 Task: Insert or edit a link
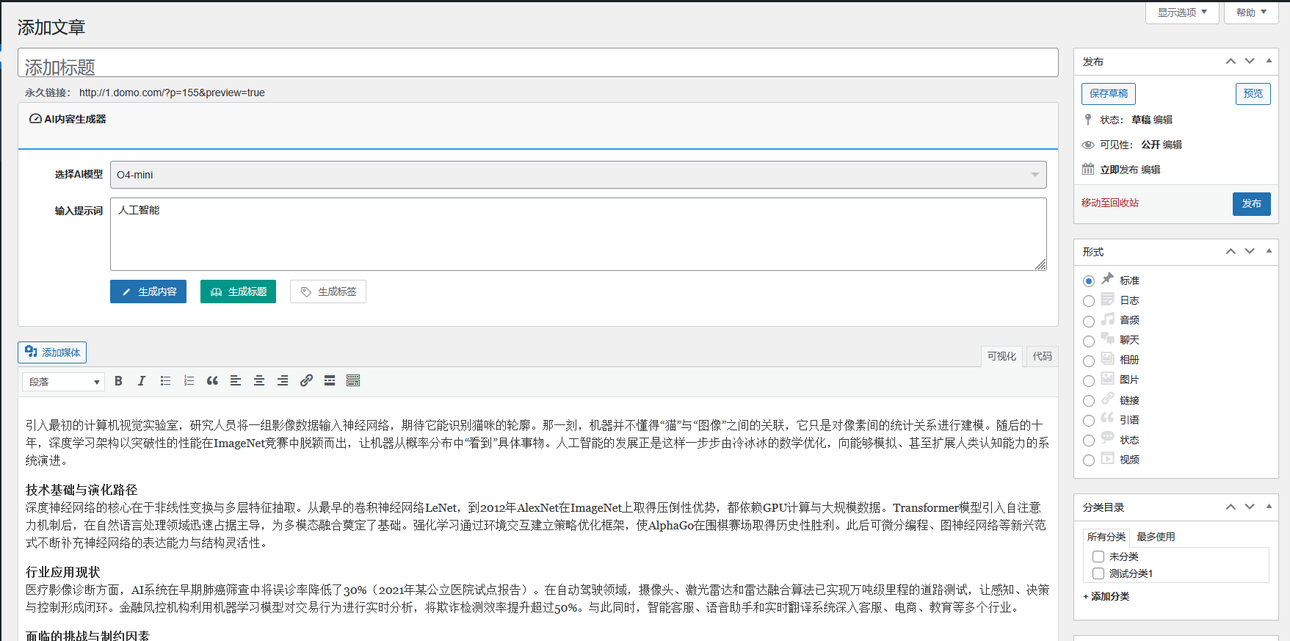coord(306,380)
